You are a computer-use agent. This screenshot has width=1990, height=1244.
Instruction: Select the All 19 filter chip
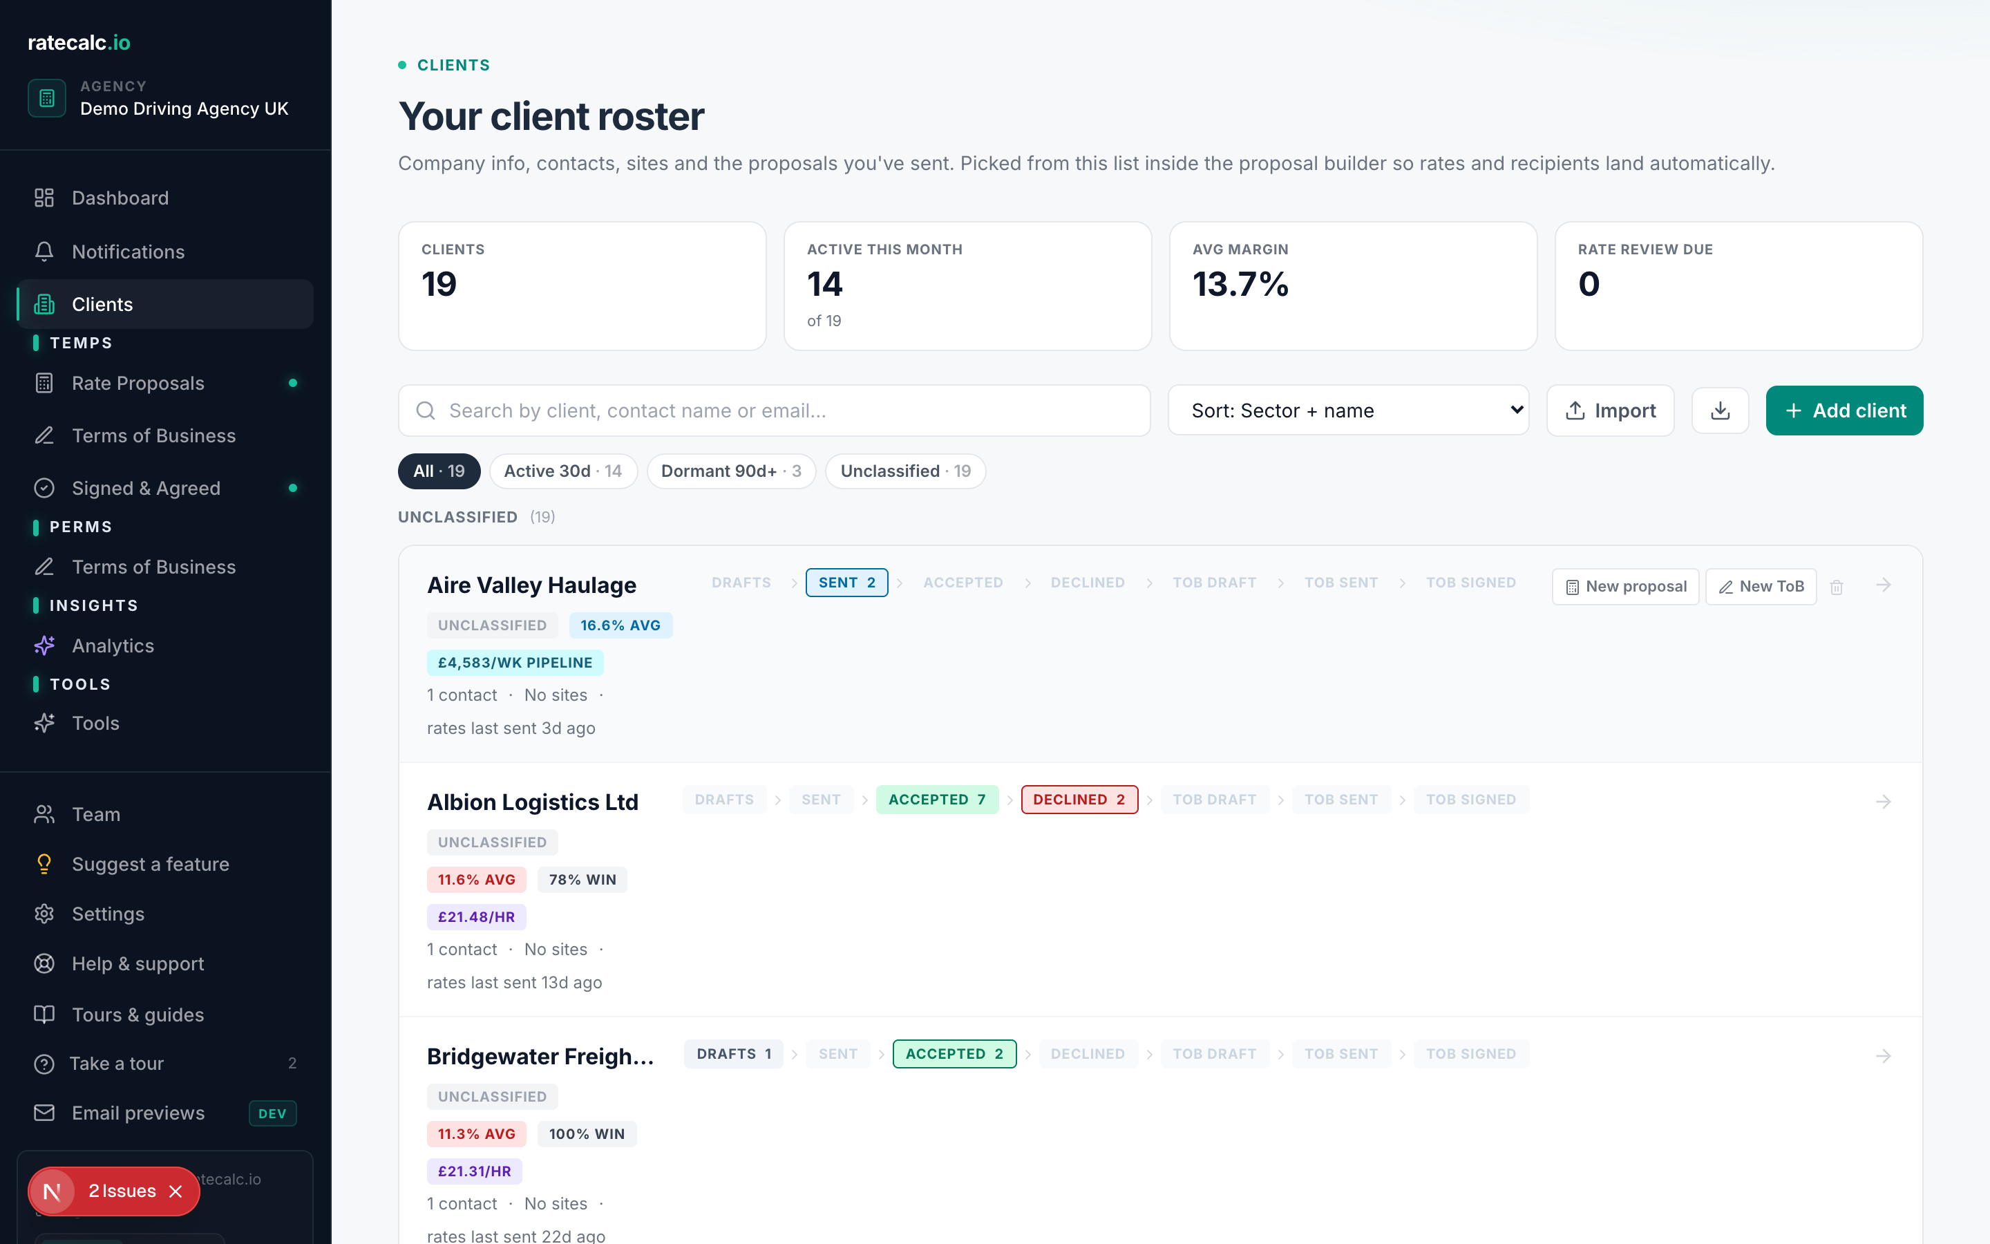click(439, 471)
